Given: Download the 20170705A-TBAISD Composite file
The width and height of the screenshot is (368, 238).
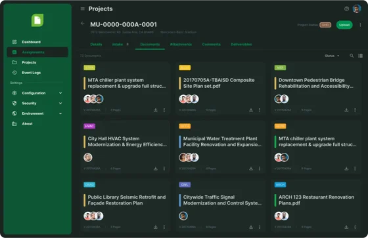Looking at the screenshot, I should (x=251, y=110).
